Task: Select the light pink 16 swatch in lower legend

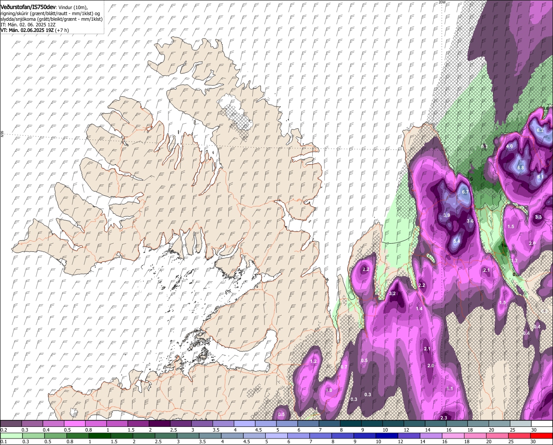Action: coord(454,435)
